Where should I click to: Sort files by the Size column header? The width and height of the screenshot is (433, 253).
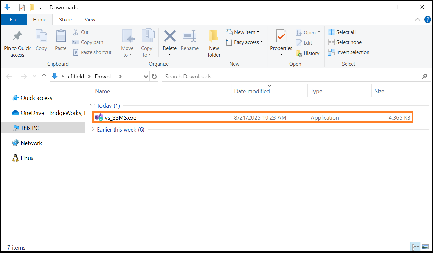[x=379, y=91]
